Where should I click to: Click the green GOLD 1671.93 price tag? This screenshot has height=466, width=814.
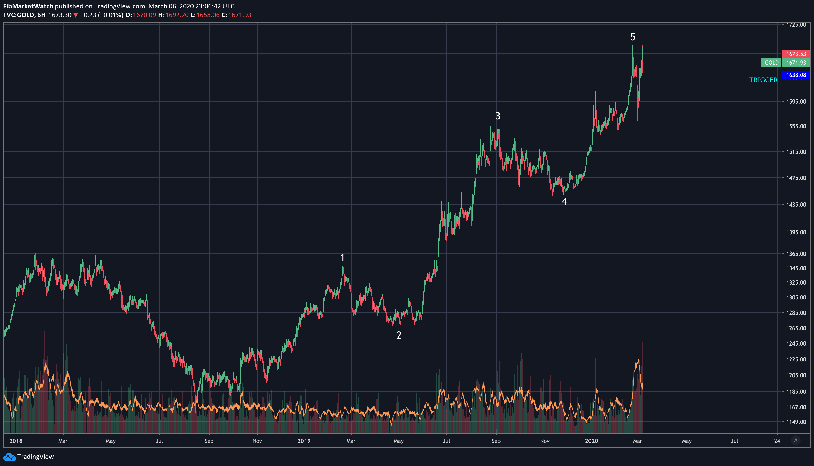pyautogui.click(x=786, y=63)
